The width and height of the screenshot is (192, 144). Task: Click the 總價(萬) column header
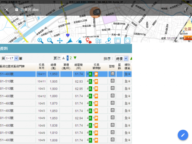pyautogui.click(x=54, y=66)
